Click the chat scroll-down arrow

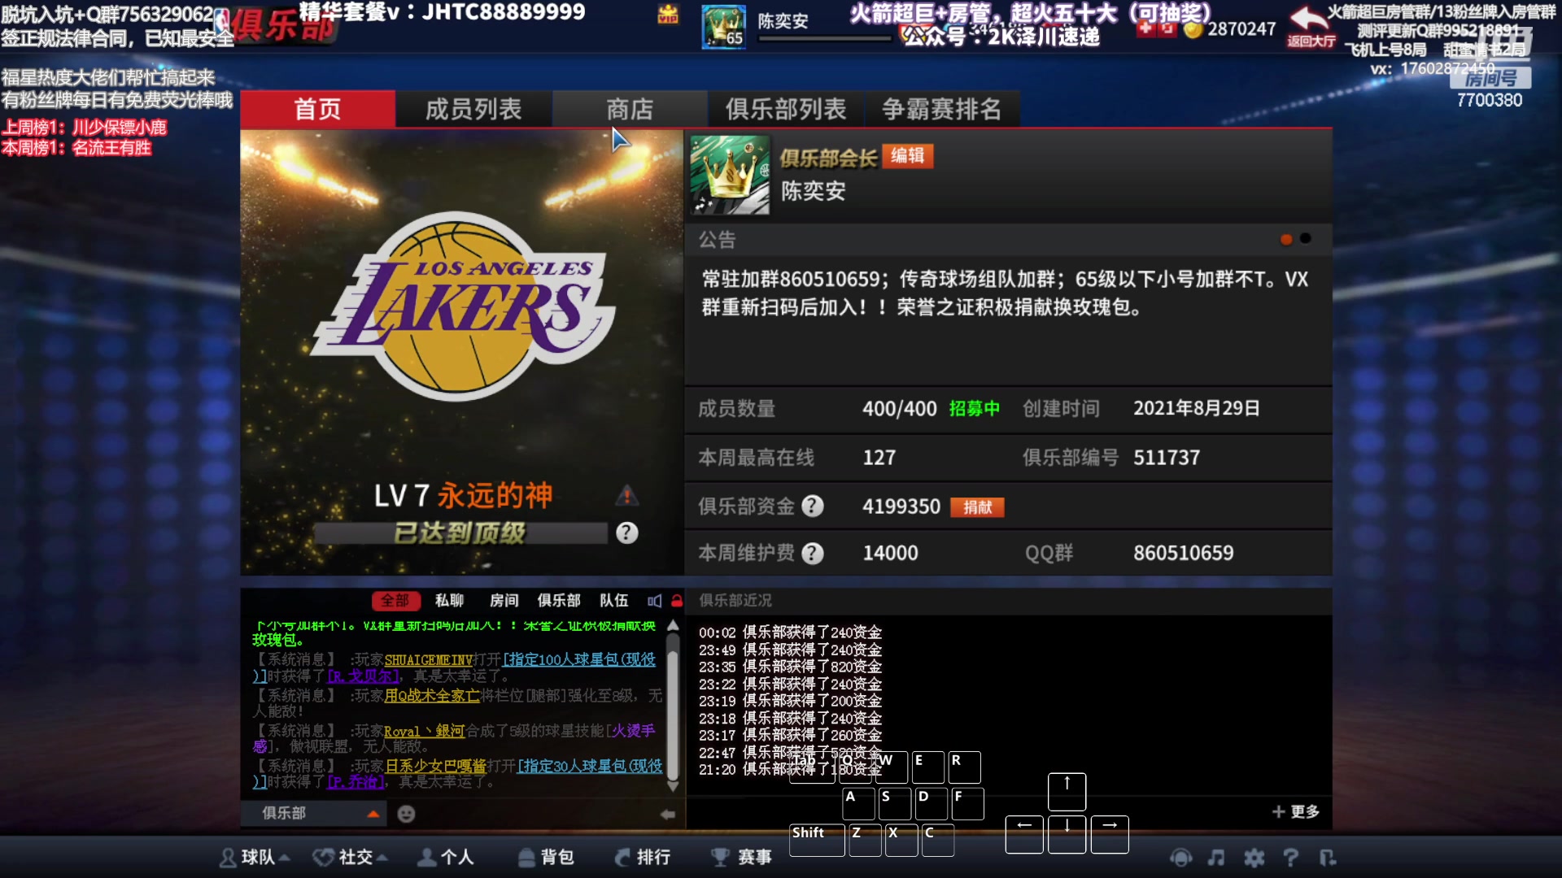(673, 785)
